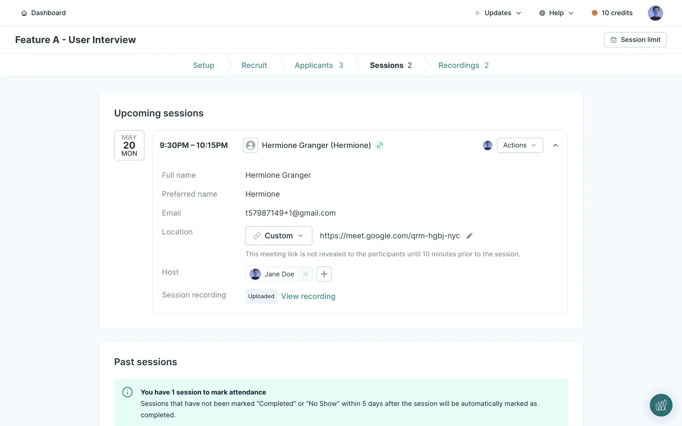This screenshot has height=426, width=682.
Task: Open the Setup tab
Action: point(204,65)
